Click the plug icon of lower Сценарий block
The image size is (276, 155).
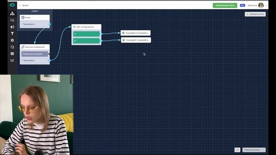point(124,40)
